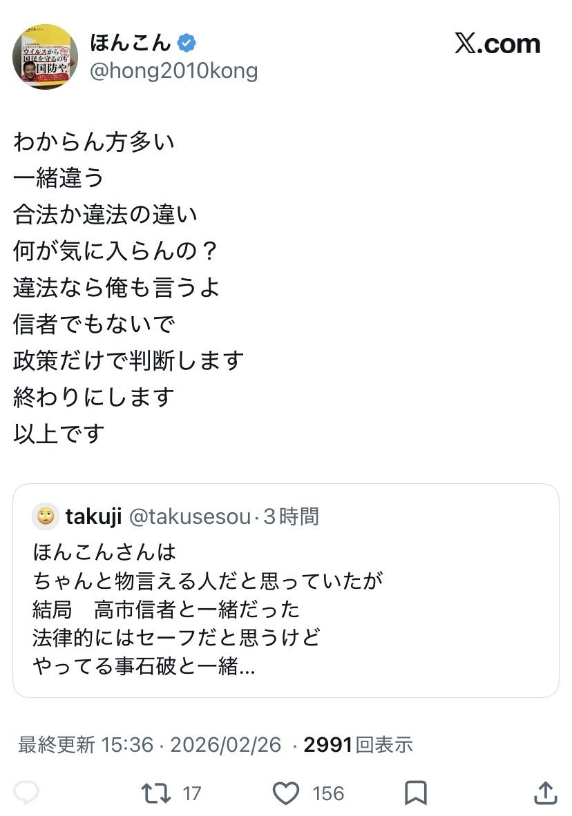
Task: Click the 2026/02/26 date
Action: (x=226, y=744)
